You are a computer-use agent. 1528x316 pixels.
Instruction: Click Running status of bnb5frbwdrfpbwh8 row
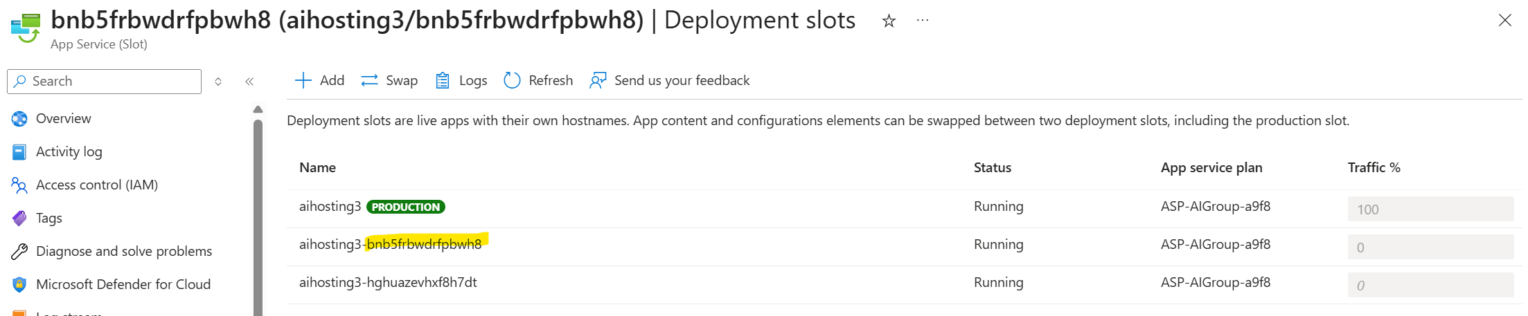click(x=998, y=244)
